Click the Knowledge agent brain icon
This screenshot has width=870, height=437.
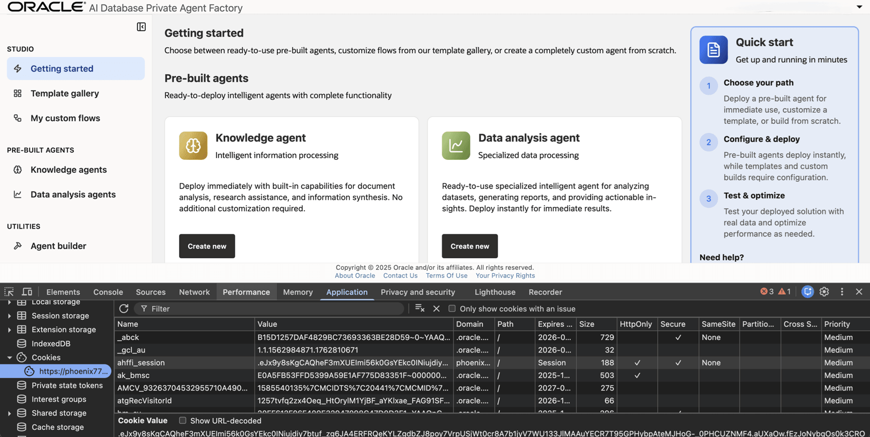(193, 146)
